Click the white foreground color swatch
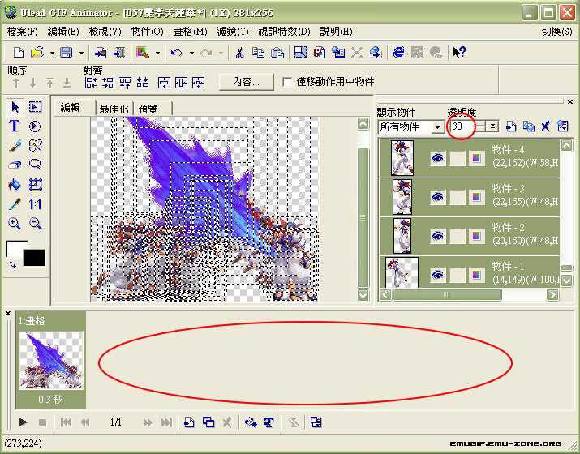 coord(15,248)
